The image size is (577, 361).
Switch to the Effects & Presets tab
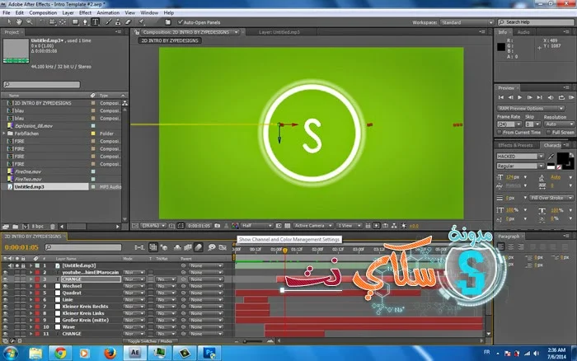pyautogui.click(x=515, y=145)
